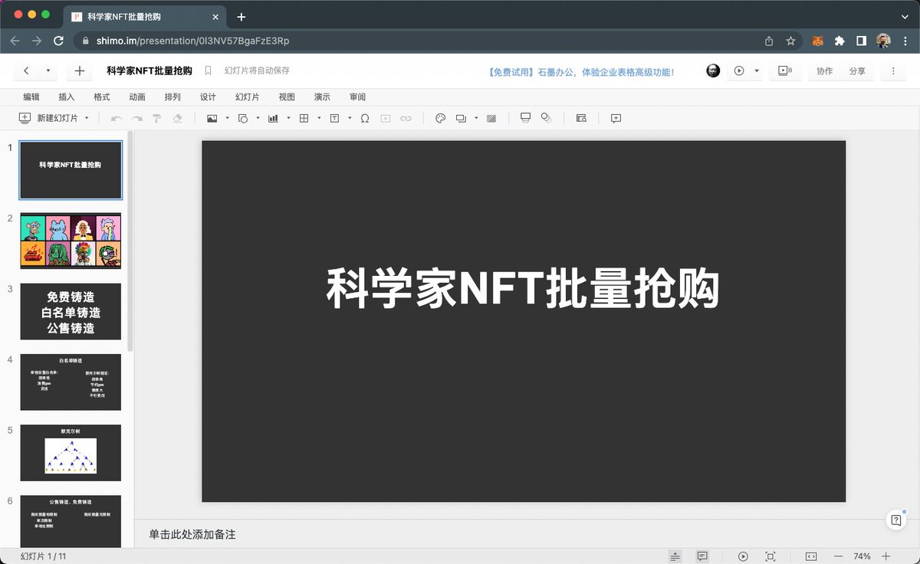
Task: Click the insert text box icon
Action: pos(334,118)
